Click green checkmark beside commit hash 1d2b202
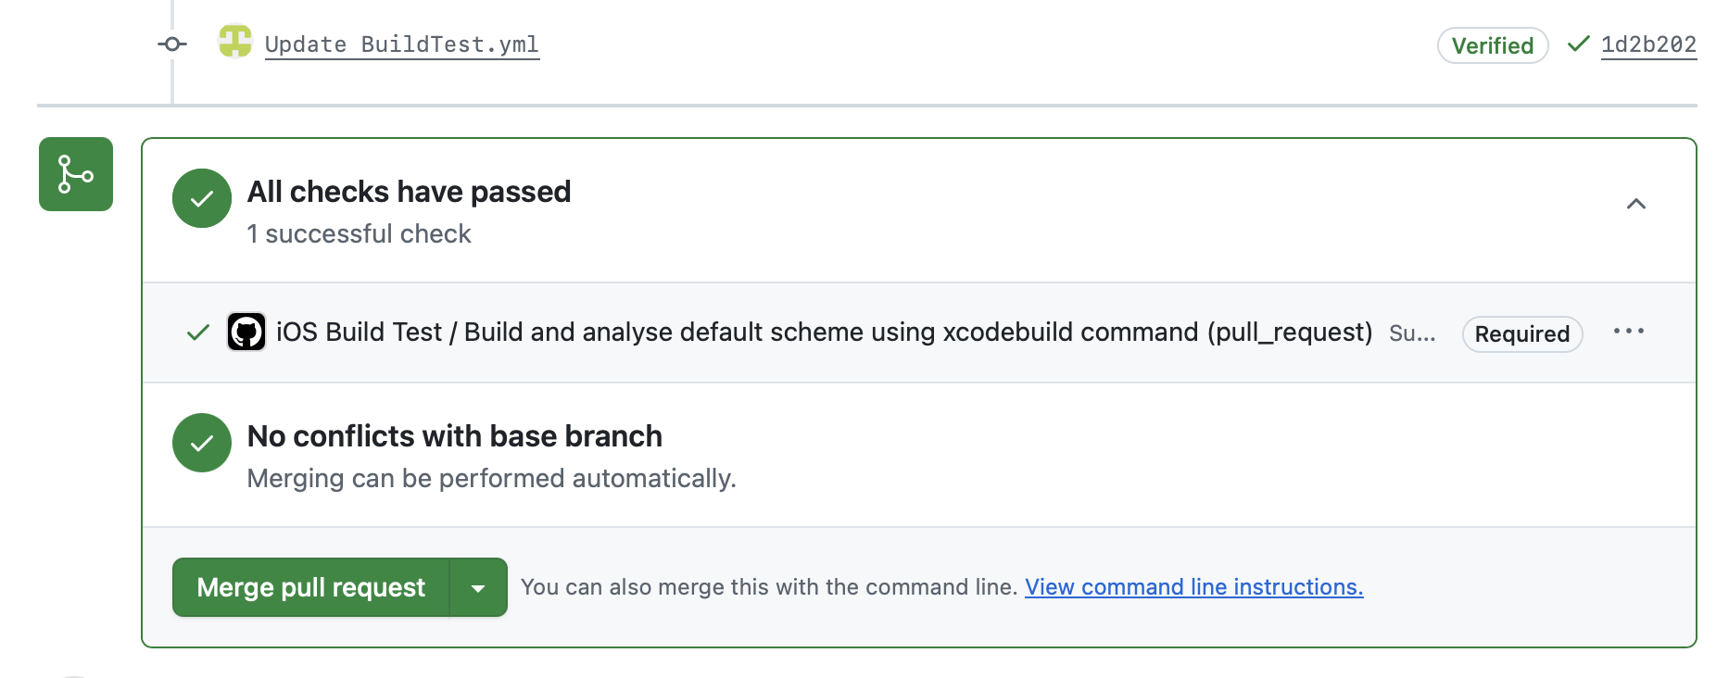Screen dimensions: 1729x678 click(1578, 44)
